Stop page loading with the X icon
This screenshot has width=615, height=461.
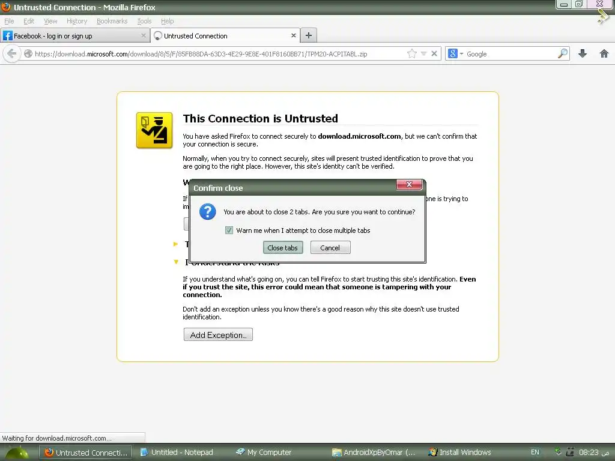(434, 53)
